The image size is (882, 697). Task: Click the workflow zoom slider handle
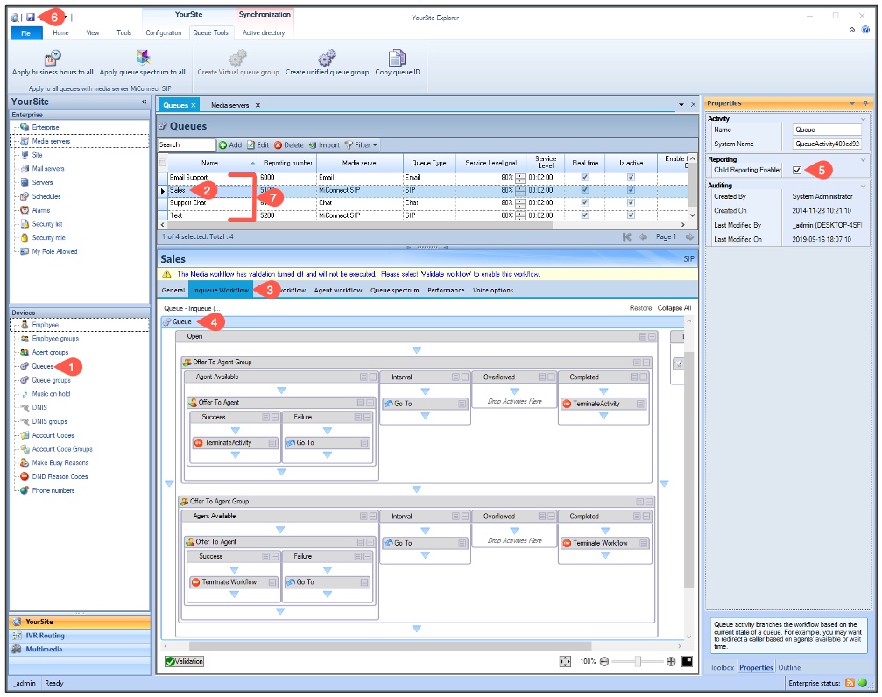point(638,662)
